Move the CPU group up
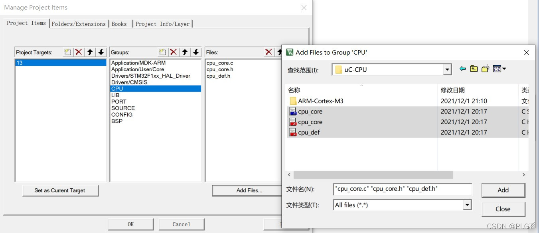The height and width of the screenshot is (233, 539). (185, 52)
